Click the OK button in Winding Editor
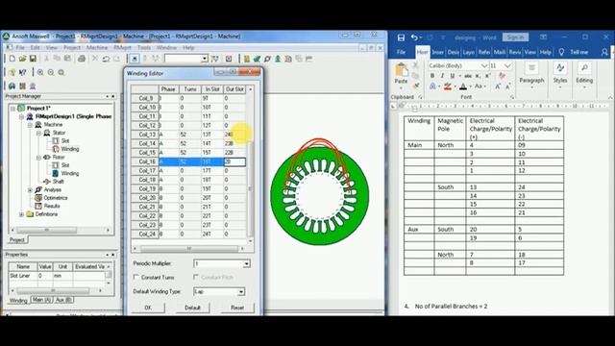The width and height of the screenshot is (615, 346). click(148, 308)
